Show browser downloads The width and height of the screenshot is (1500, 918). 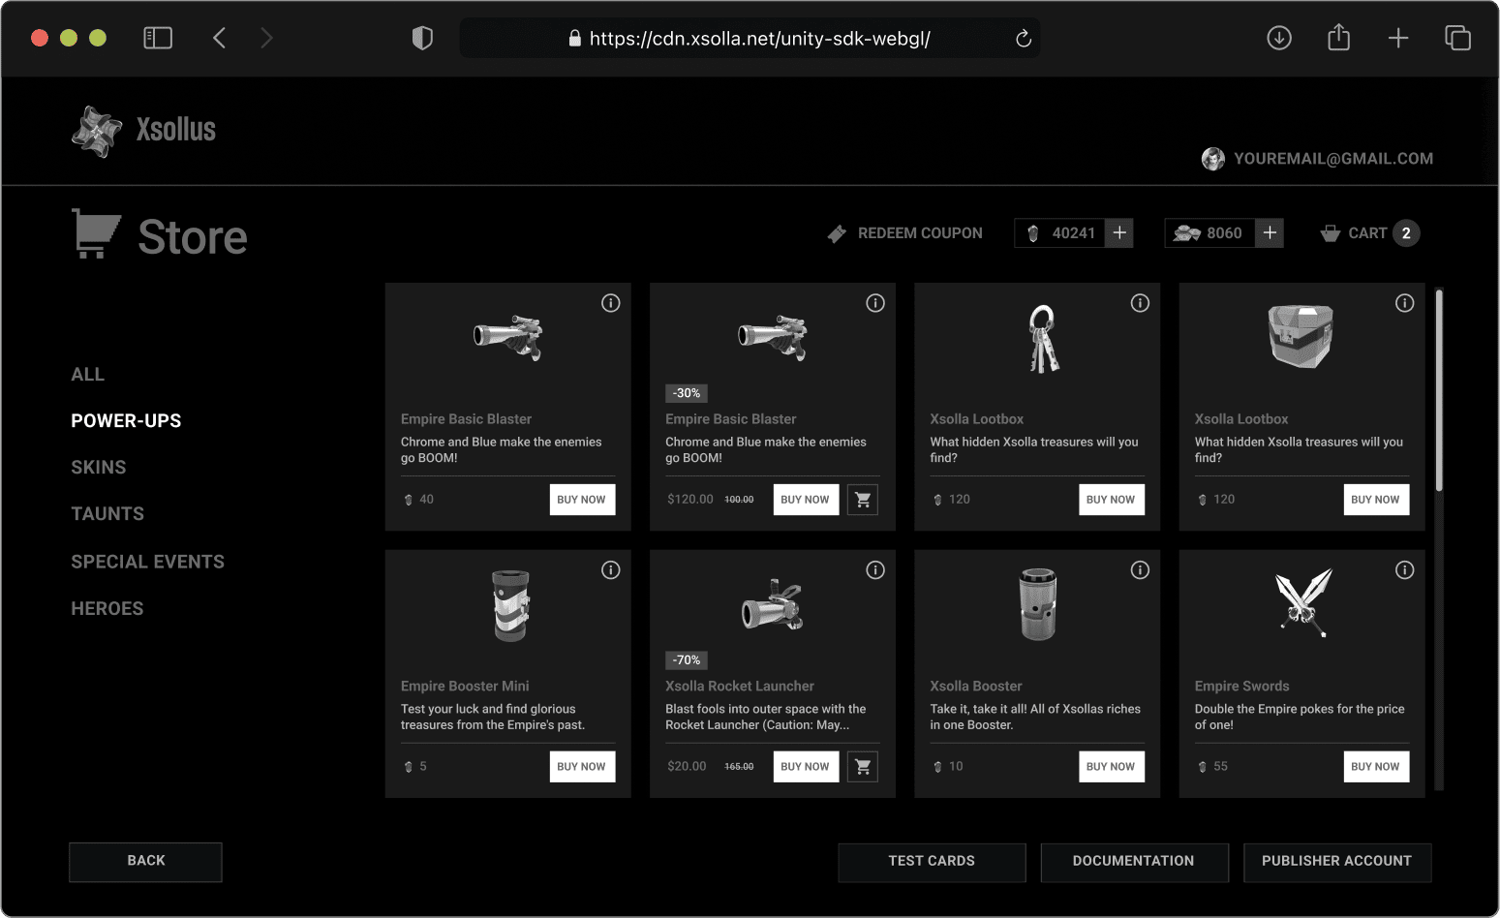click(1279, 39)
